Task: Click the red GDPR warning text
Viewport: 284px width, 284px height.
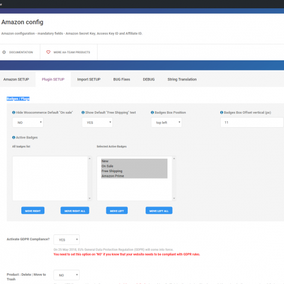Action: click(x=127, y=254)
